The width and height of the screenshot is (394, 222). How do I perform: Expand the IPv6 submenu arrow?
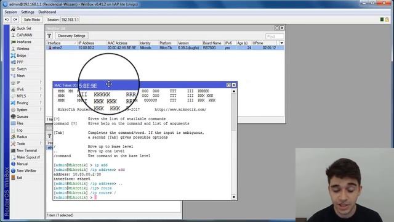41,89
